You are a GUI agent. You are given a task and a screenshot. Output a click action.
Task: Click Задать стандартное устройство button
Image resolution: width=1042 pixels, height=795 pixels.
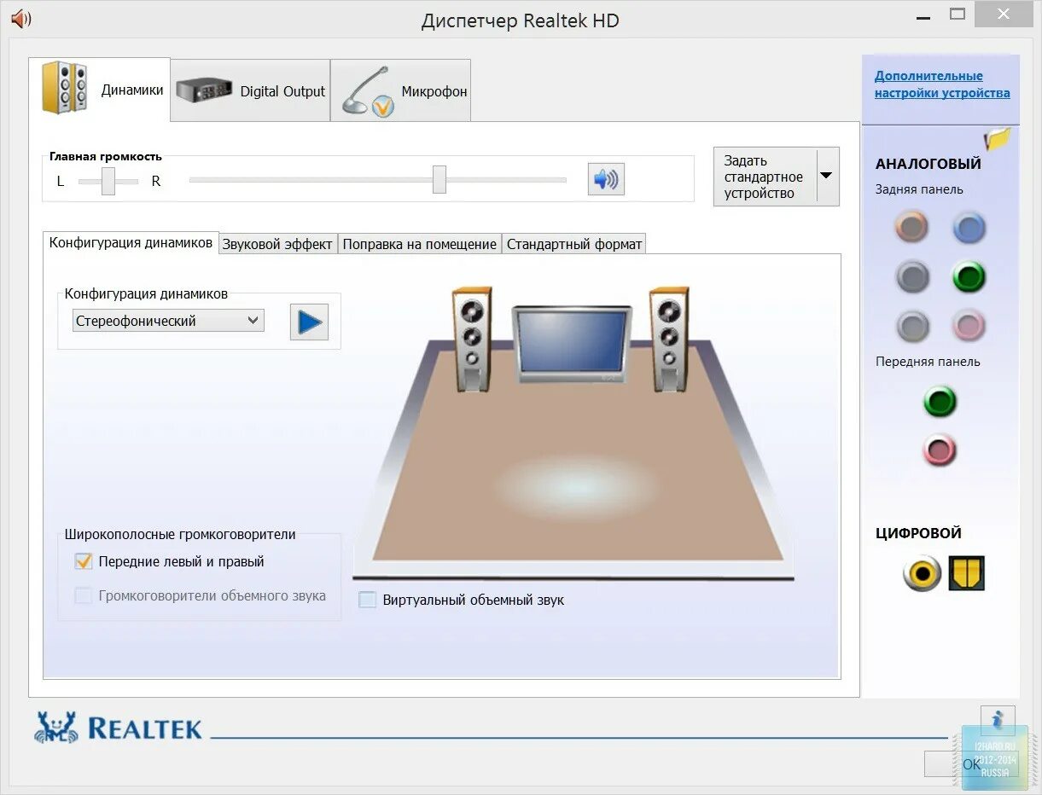pyautogui.click(x=765, y=177)
